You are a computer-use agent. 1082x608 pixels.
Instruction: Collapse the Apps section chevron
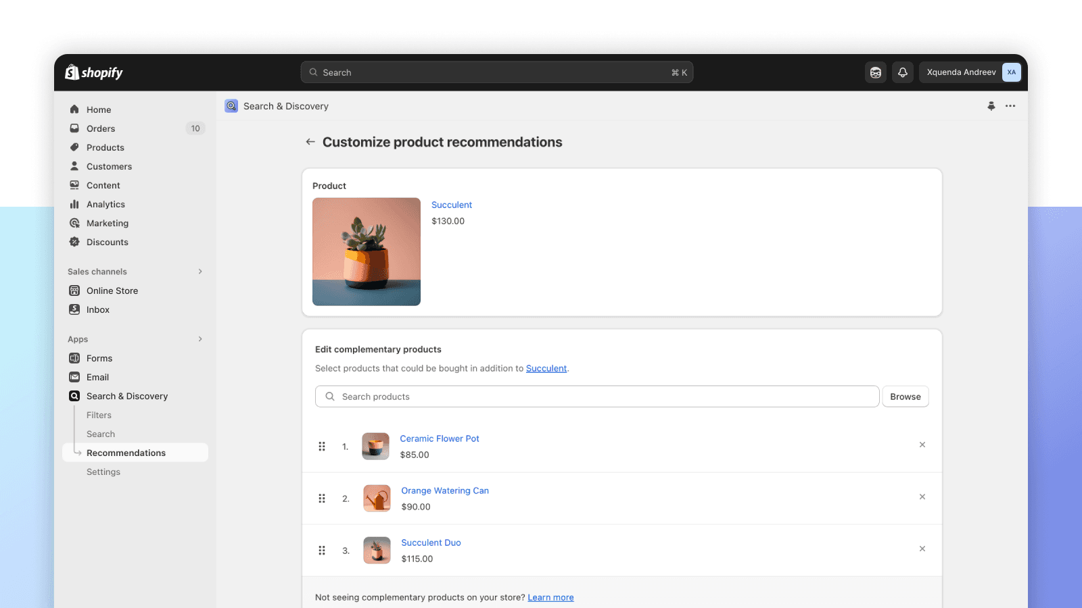pos(200,339)
